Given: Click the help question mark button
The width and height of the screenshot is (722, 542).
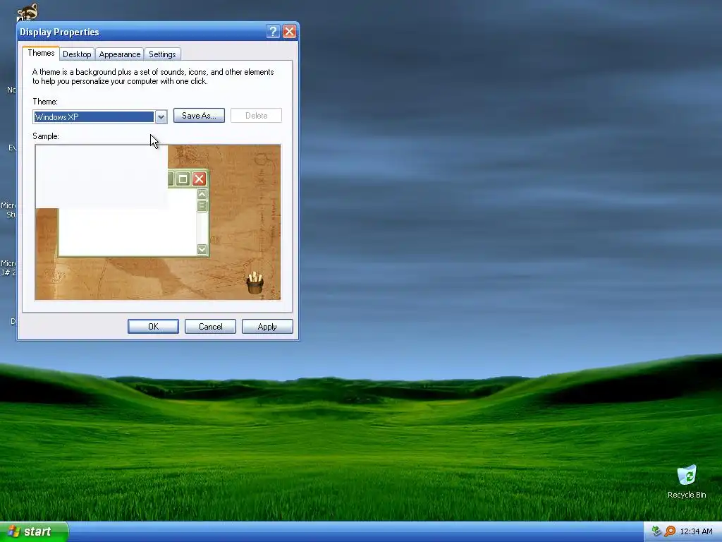Looking at the screenshot, I should coord(273,31).
